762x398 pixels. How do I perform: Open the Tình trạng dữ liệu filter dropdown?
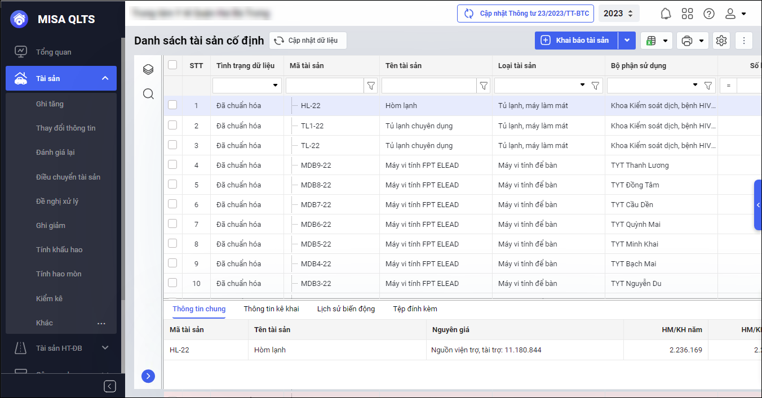(x=276, y=86)
